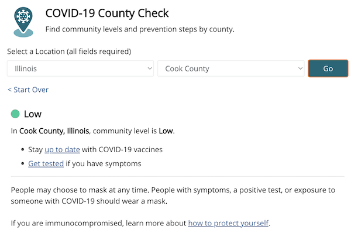
Task: Click the 'with COVID-19 vaccines' bullet text
Action: pyautogui.click(x=122, y=149)
